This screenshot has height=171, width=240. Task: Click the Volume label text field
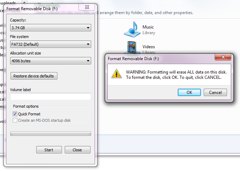tap(50, 96)
